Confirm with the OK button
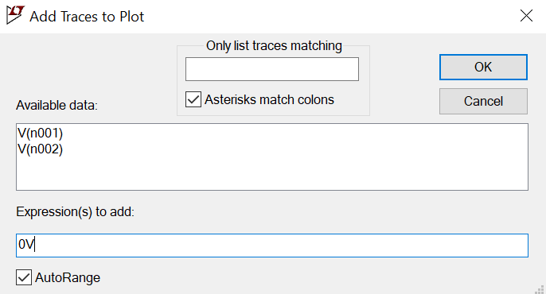This screenshot has width=546, height=294. tap(483, 67)
